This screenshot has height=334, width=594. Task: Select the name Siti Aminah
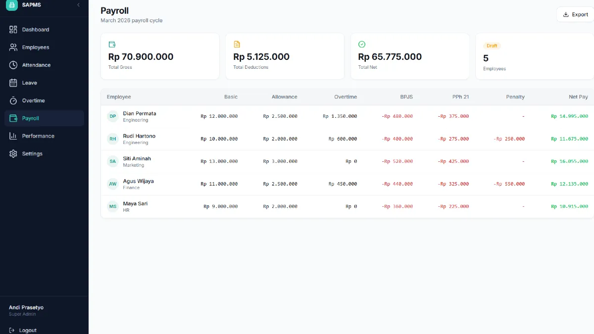[137, 158]
